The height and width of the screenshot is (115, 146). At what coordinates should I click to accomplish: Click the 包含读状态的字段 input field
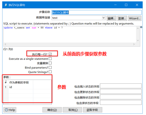tap(121, 102)
